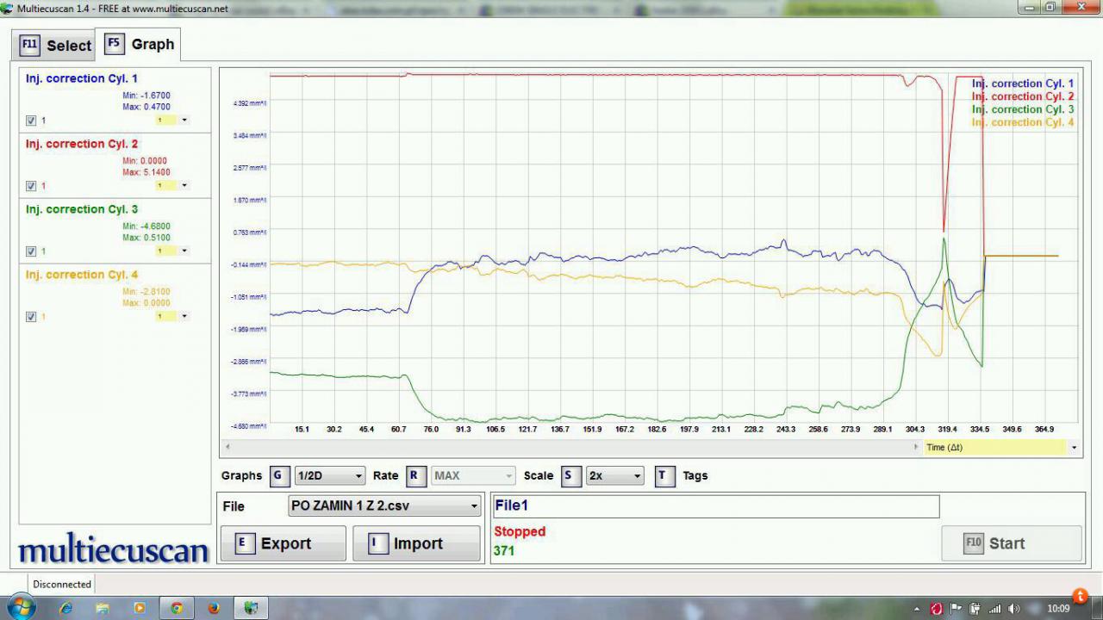Open the Graphs 1/2D dropdown
The image size is (1103, 620).
[x=330, y=475]
